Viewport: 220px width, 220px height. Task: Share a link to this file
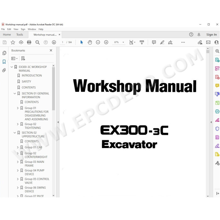point(200,42)
